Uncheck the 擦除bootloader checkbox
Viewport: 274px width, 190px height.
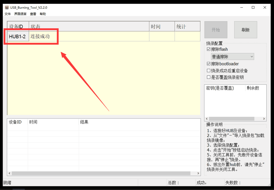click(209, 64)
